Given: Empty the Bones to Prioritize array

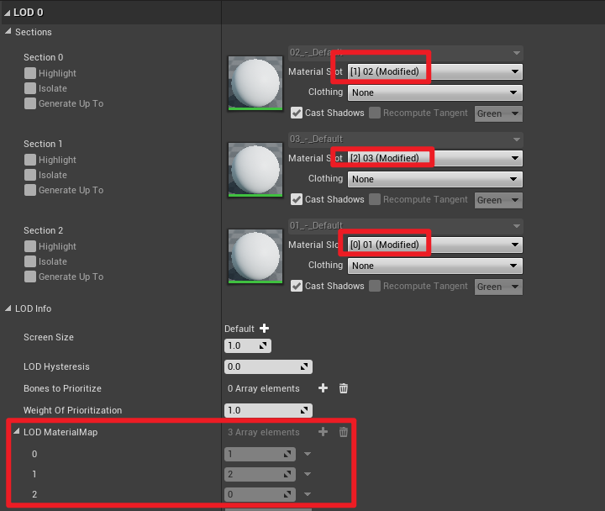Looking at the screenshot, I should coord(344,388).
